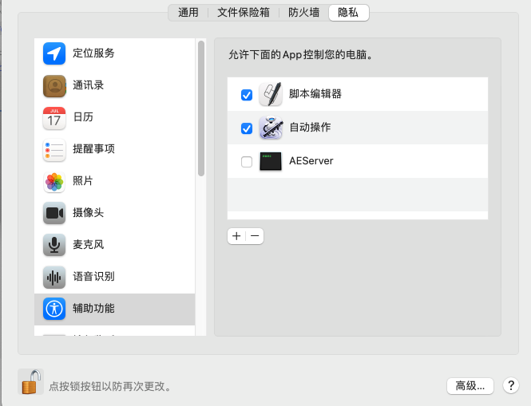
Task: Uncheck the Script Editor (脚本编辑器) checkbox
Action: [x=247, y=95]
